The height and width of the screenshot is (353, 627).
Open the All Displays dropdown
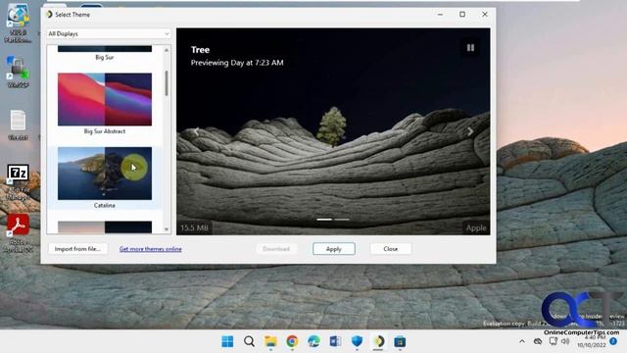pos(109,34)
